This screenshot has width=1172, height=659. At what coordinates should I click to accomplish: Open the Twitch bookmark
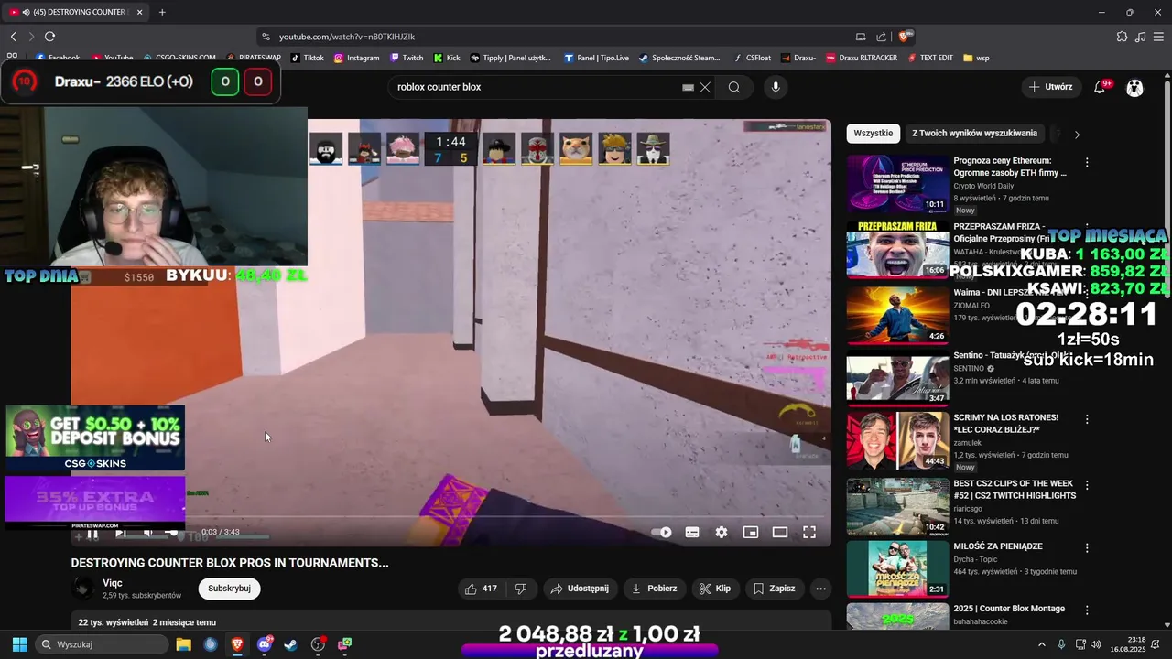pos(407,58)
